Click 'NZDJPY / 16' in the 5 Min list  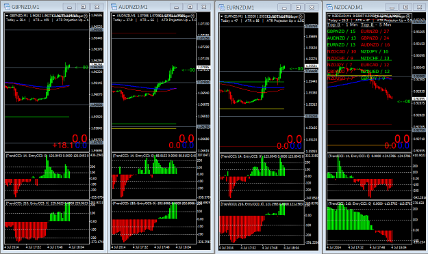(375, 51)
